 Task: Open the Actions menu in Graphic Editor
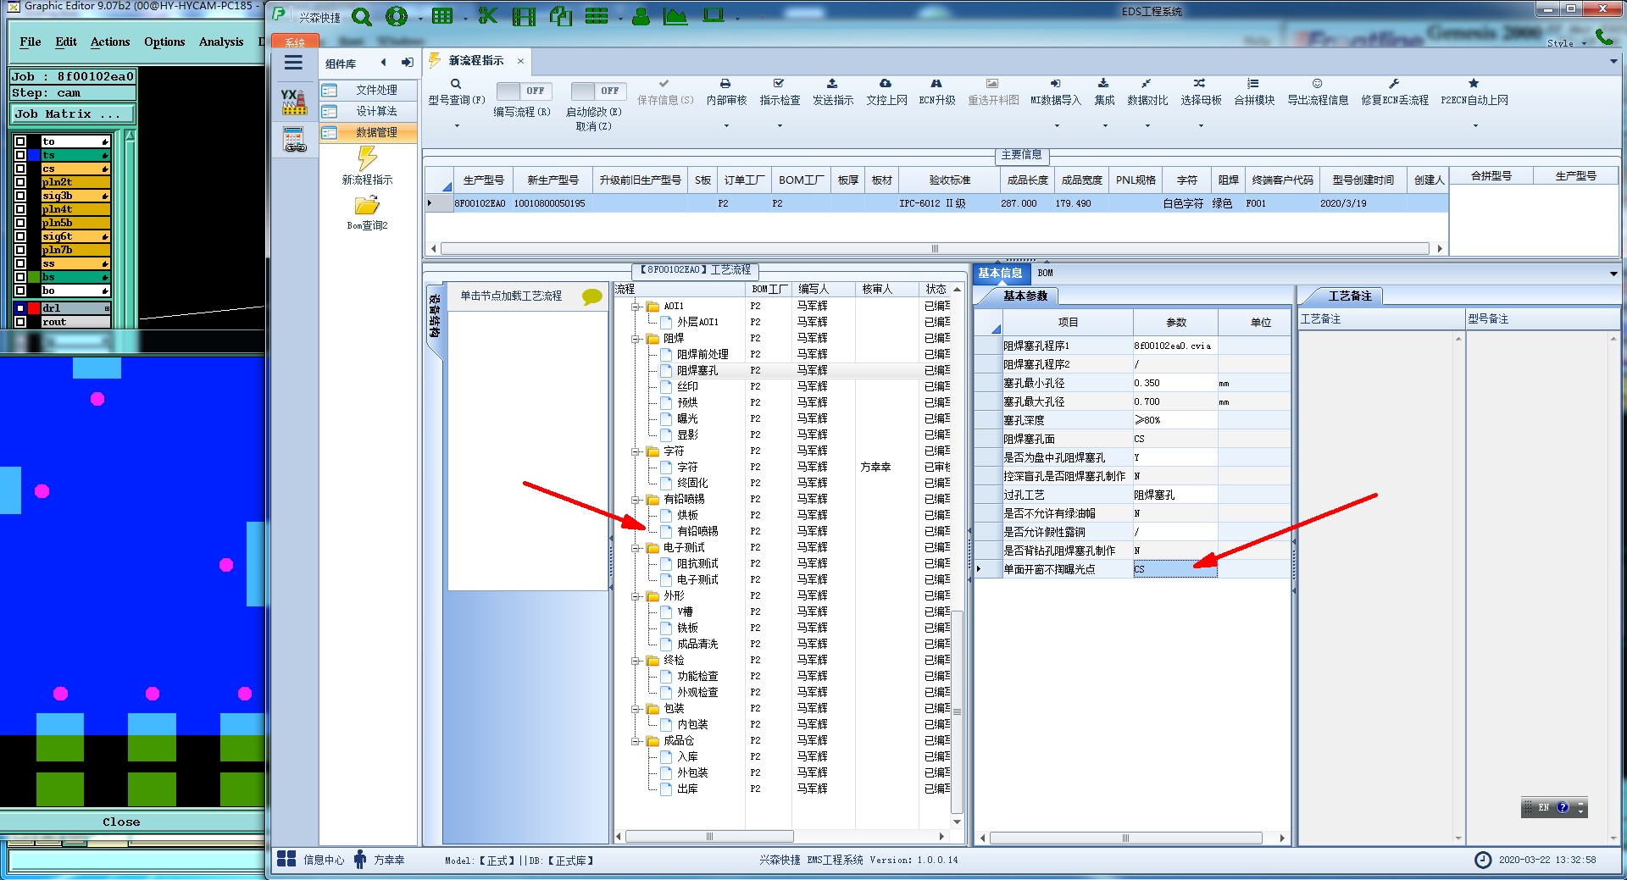110,42
